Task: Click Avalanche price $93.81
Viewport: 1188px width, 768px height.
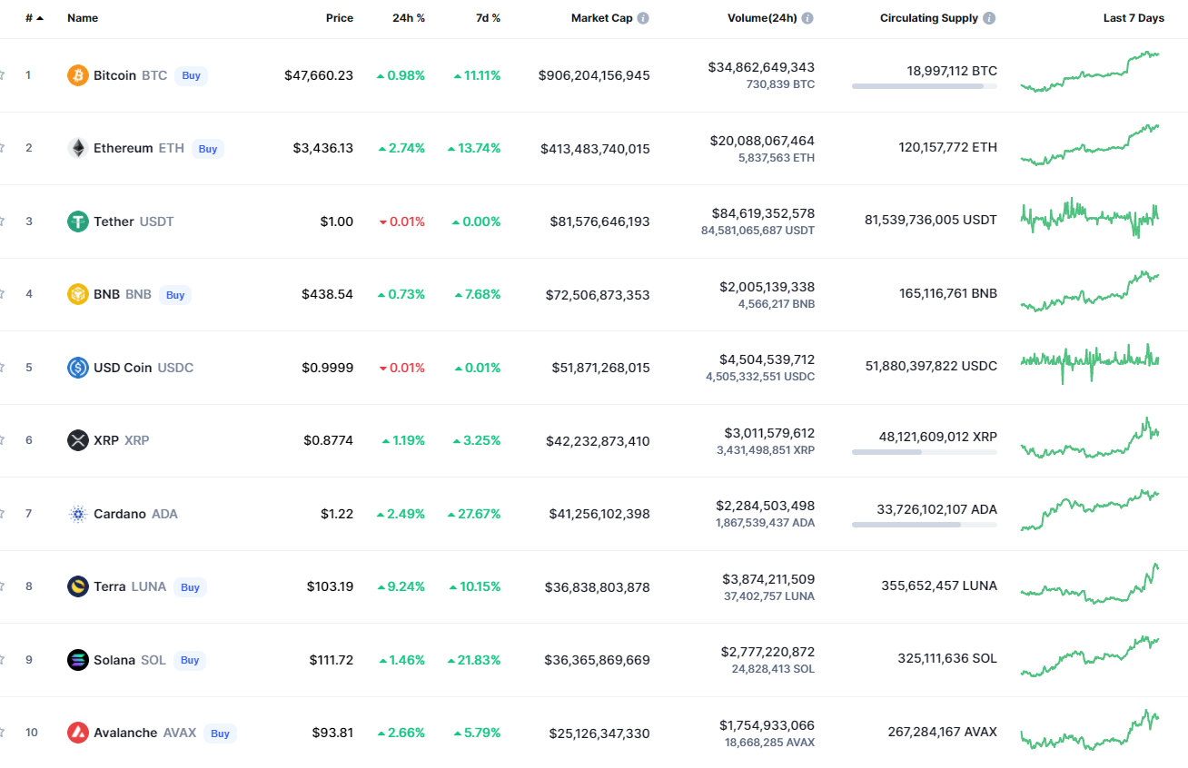Action: pyautogui.click(x=332, y=733)
